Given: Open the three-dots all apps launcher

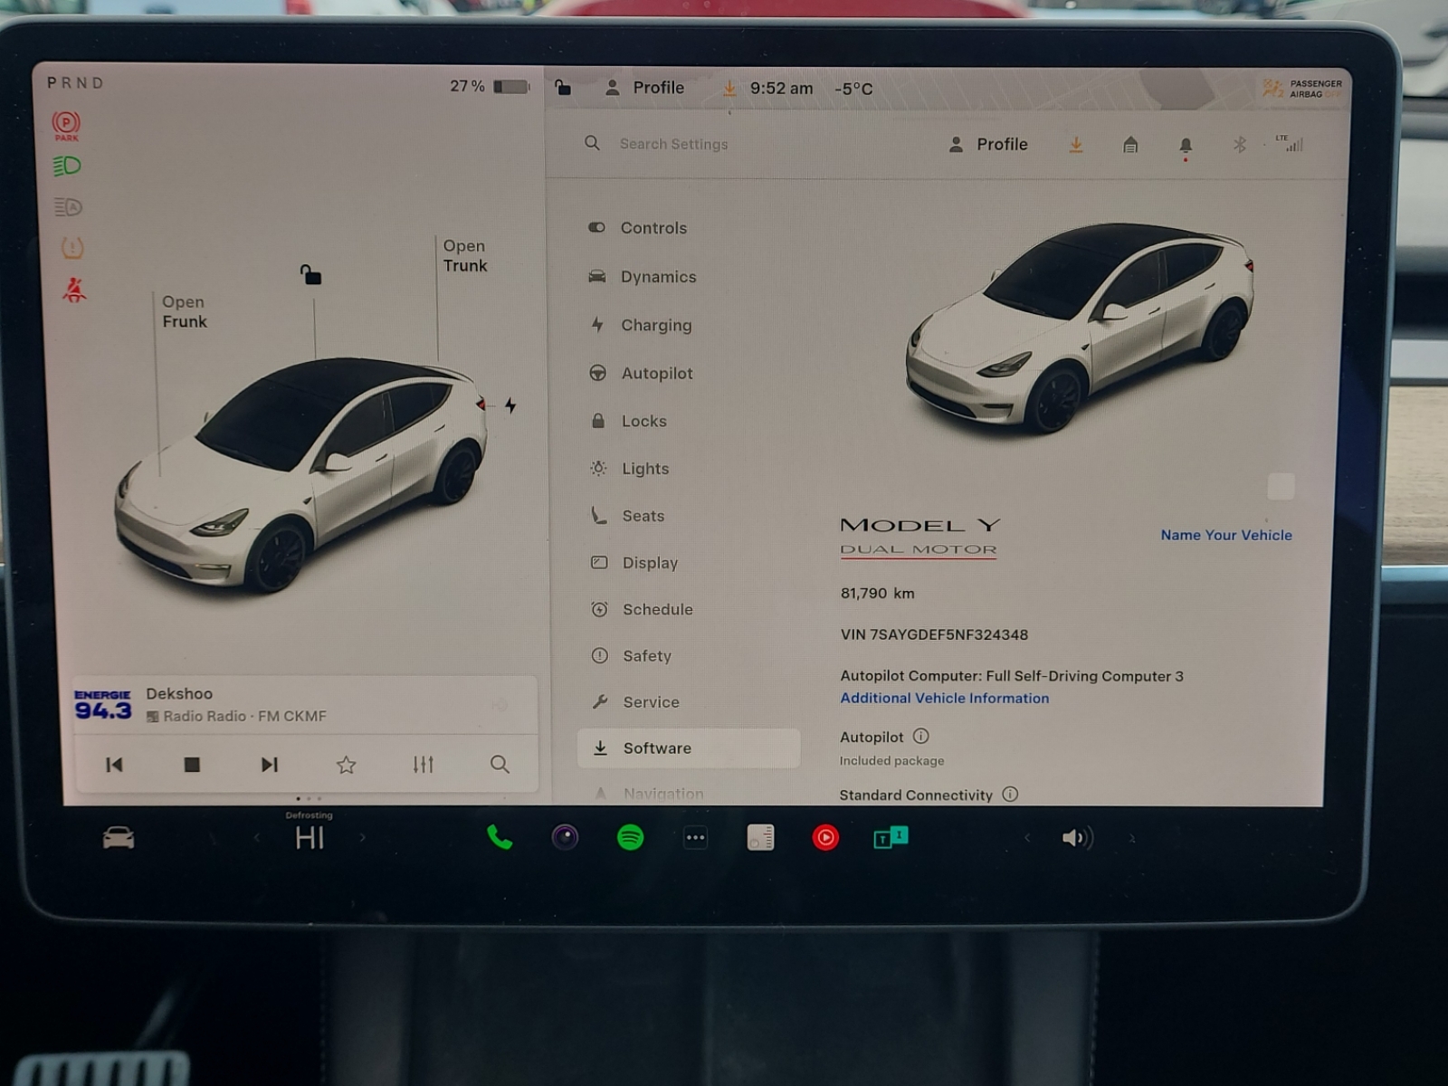Looking at the screenshot, I should point(695,838).
